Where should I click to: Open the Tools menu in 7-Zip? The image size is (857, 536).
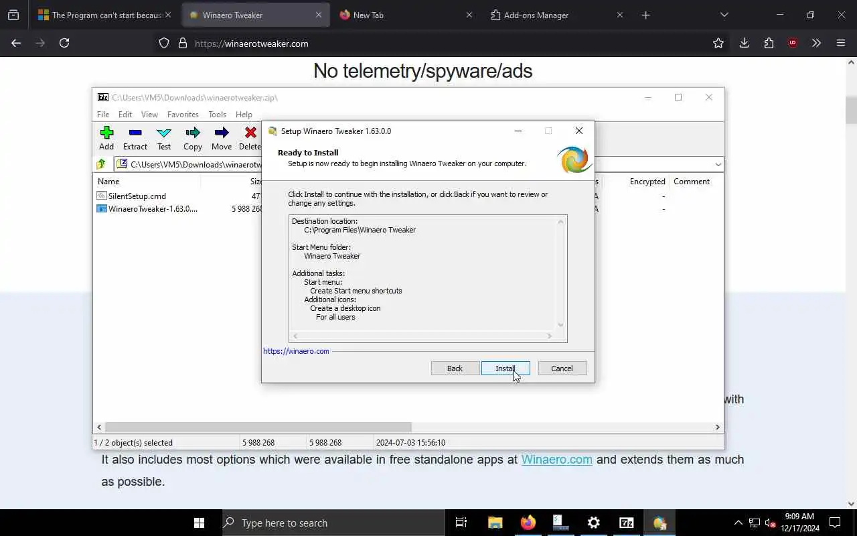pos(217,115)
